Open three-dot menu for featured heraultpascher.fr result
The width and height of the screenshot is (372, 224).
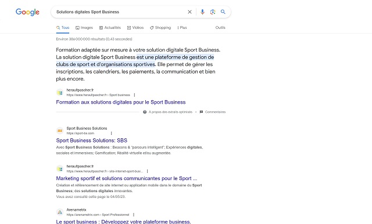(134, 95)
